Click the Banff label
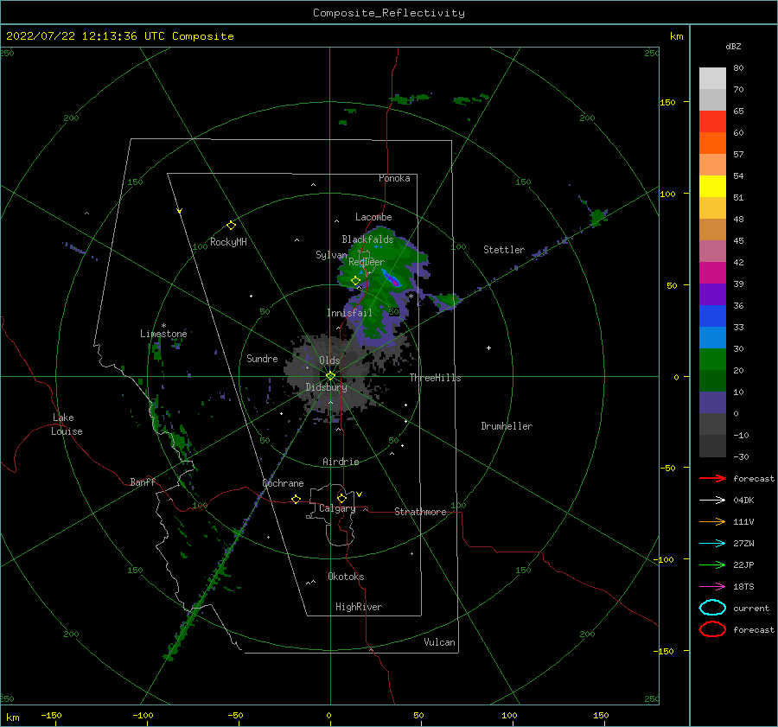This screenshot has width=778, height=727. point(143,481)
